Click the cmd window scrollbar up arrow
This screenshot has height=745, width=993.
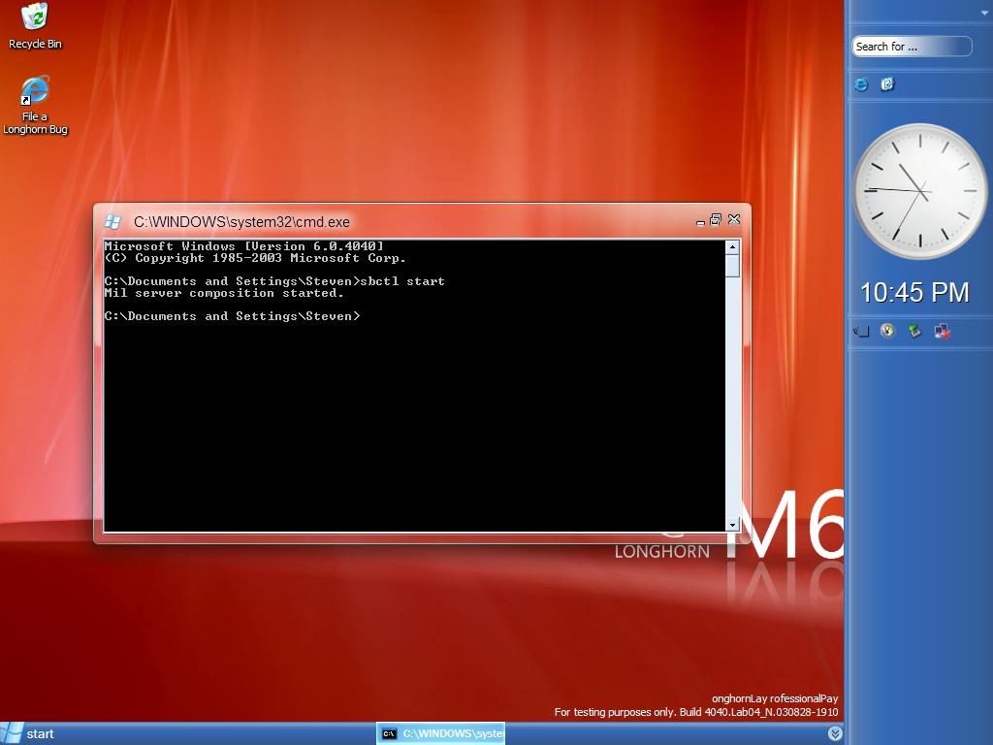pyautogui.click(x=733, y=247)
